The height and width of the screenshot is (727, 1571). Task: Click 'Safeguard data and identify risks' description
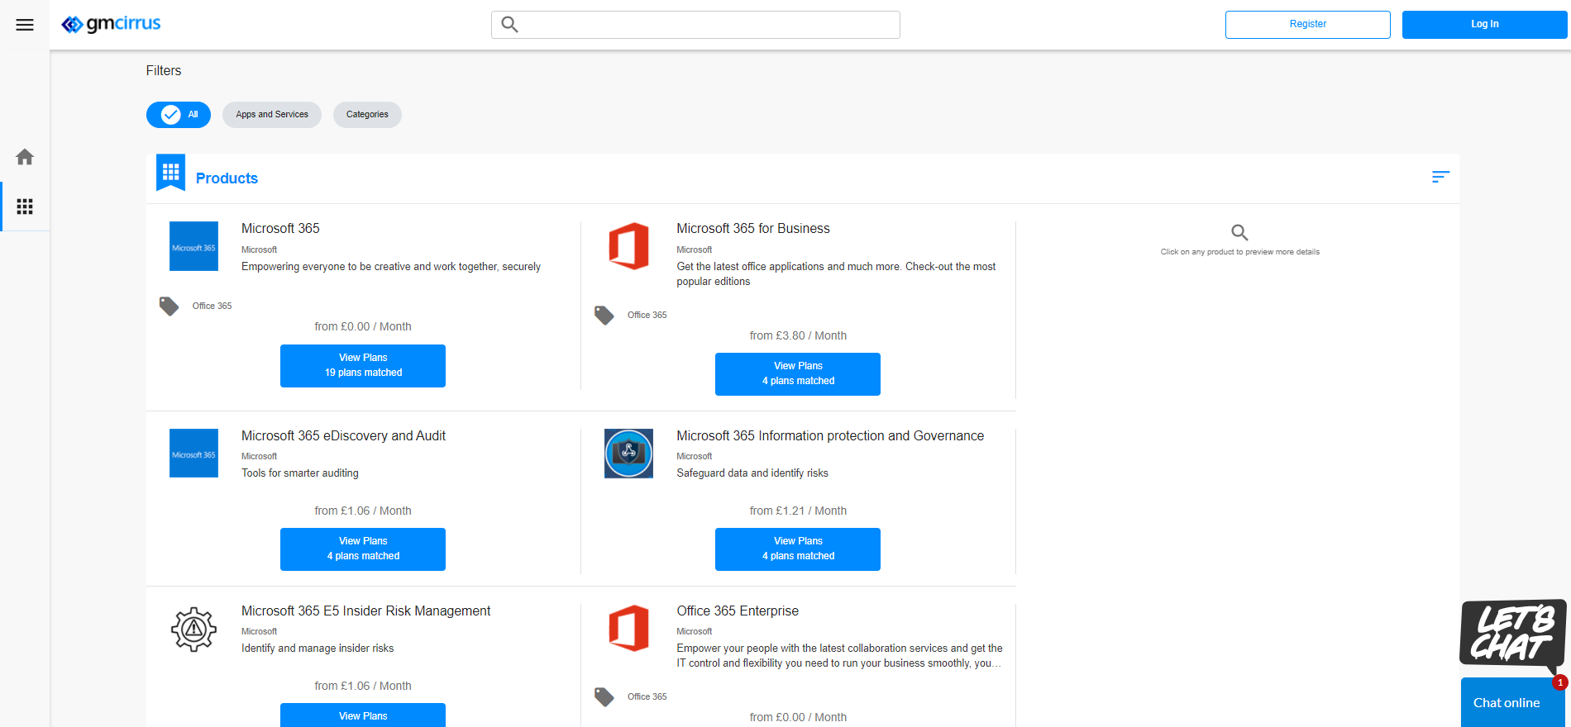[752, 473]
